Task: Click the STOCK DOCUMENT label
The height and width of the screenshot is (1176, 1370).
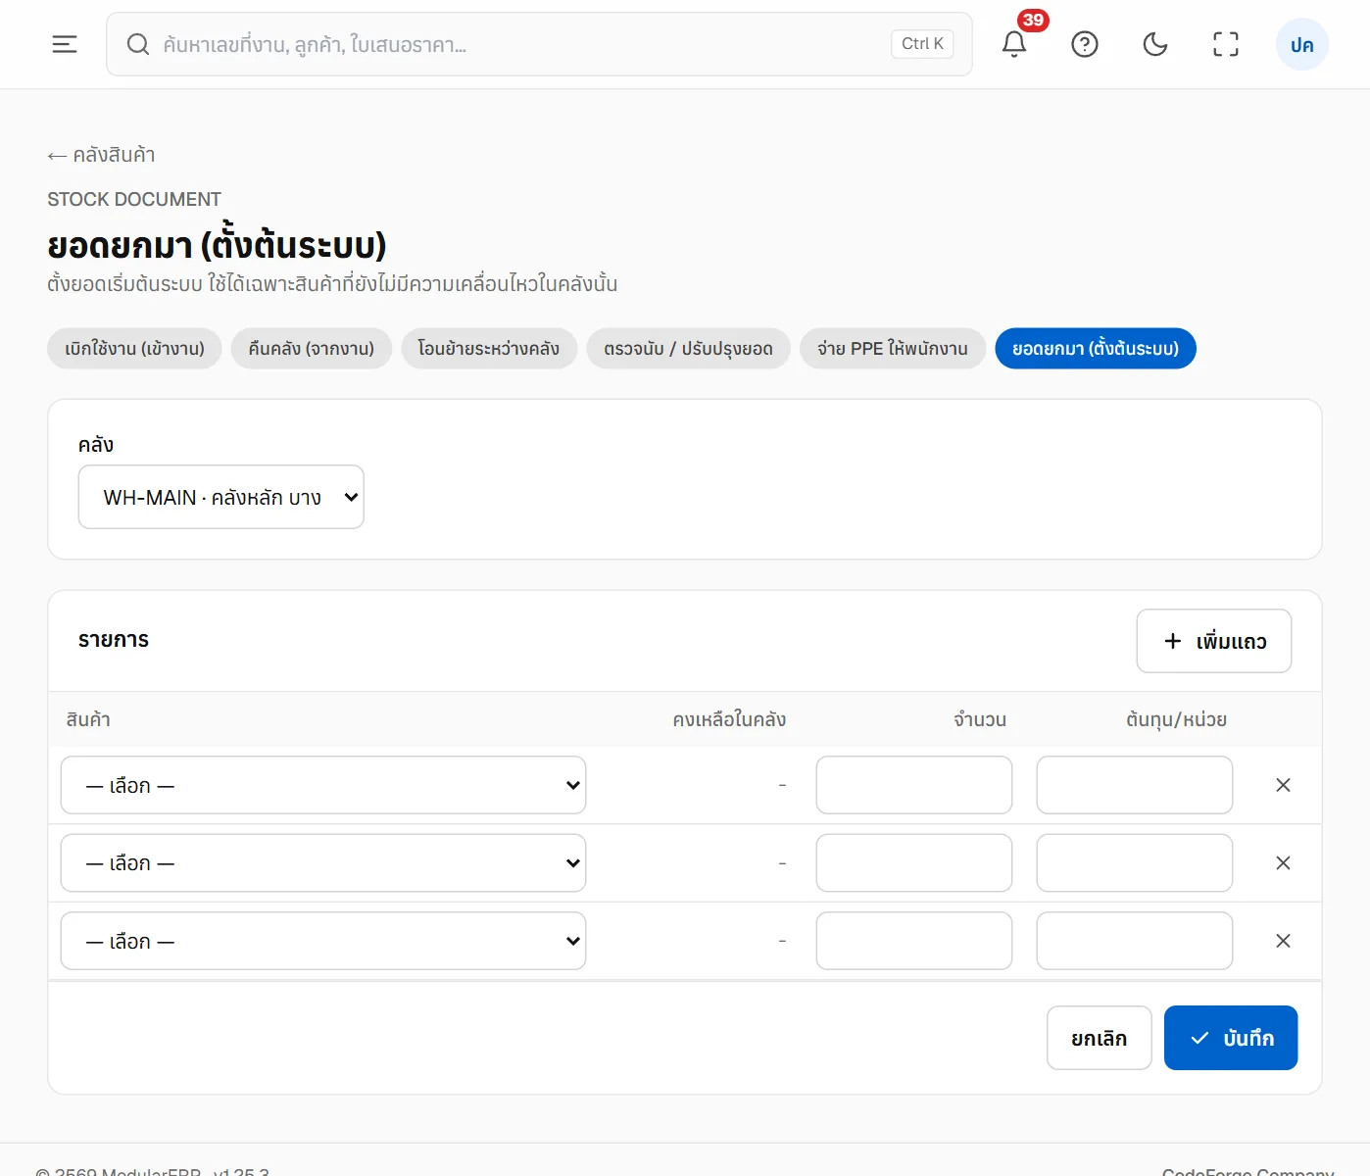Action: [x=134, y=199]
